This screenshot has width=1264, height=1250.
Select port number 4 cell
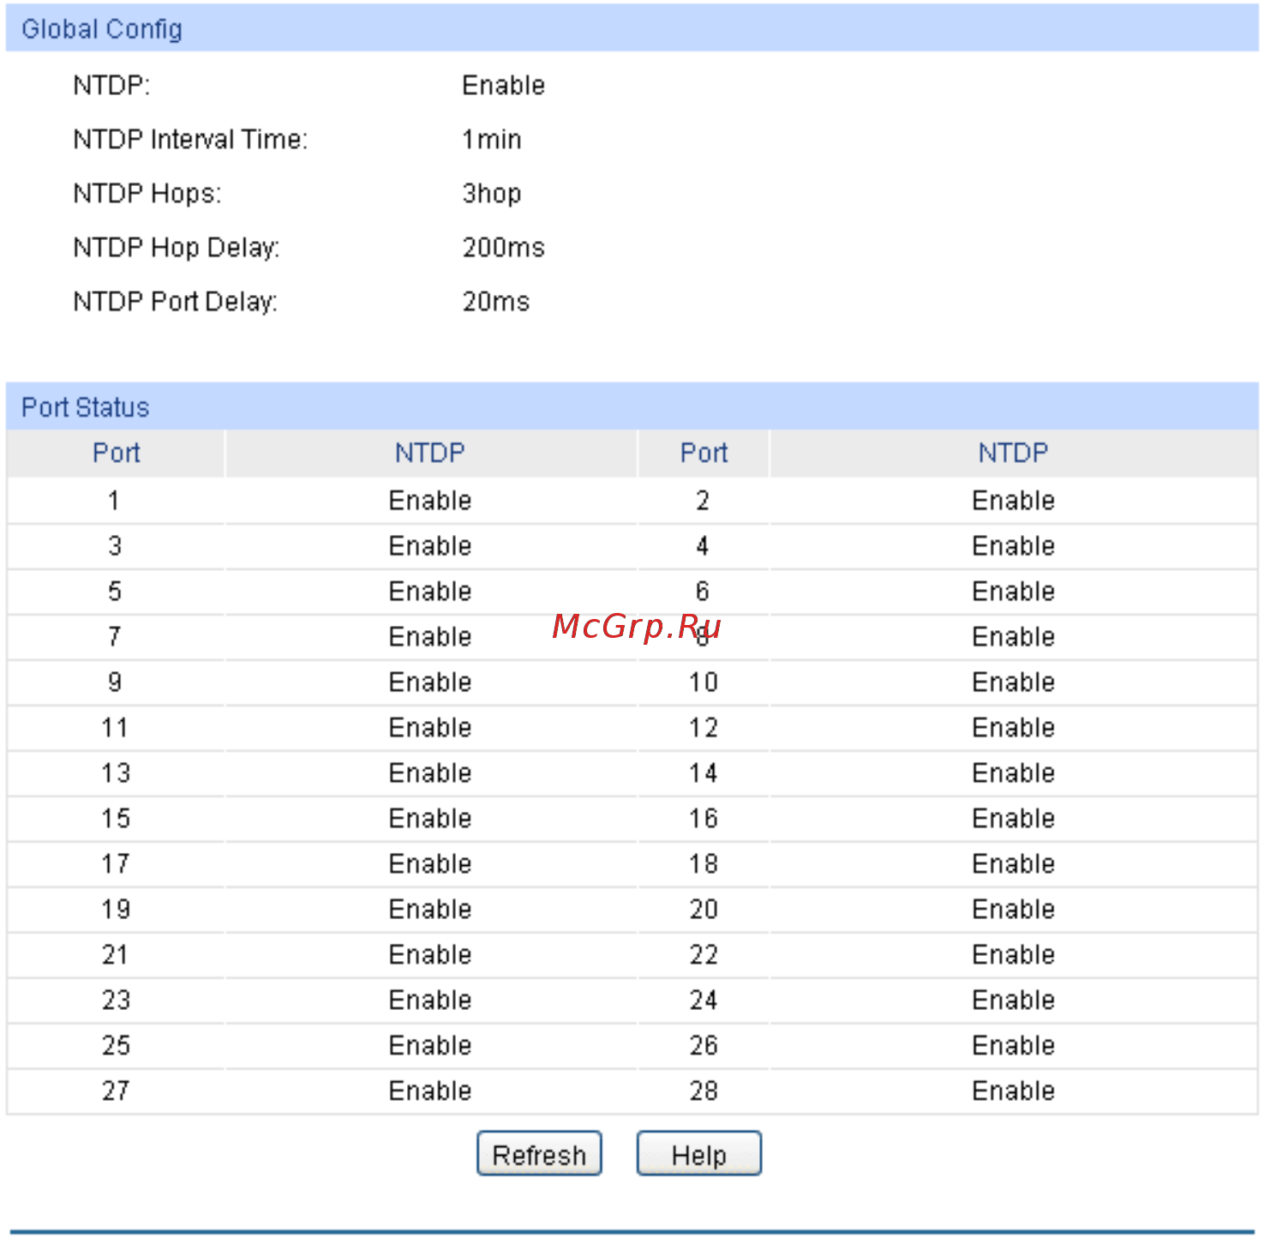click(704, 545)
